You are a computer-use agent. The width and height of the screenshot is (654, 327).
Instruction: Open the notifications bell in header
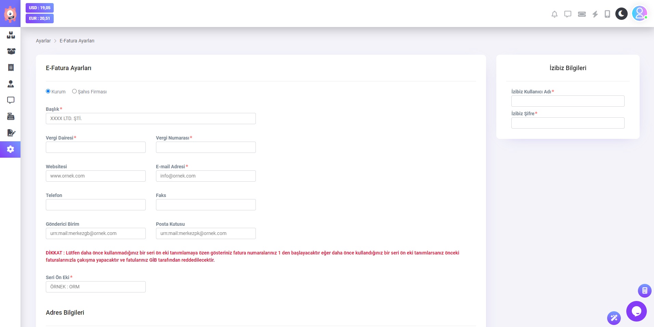click(554, 14)
